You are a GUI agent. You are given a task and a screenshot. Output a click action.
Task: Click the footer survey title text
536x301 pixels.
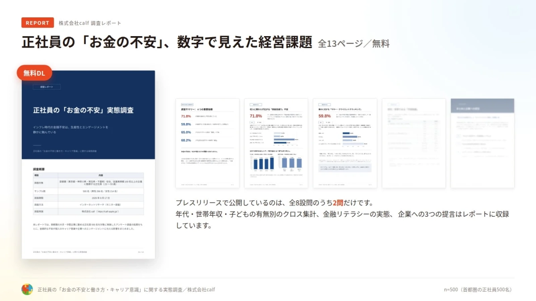pyautogui.click(x=126, y=289)
